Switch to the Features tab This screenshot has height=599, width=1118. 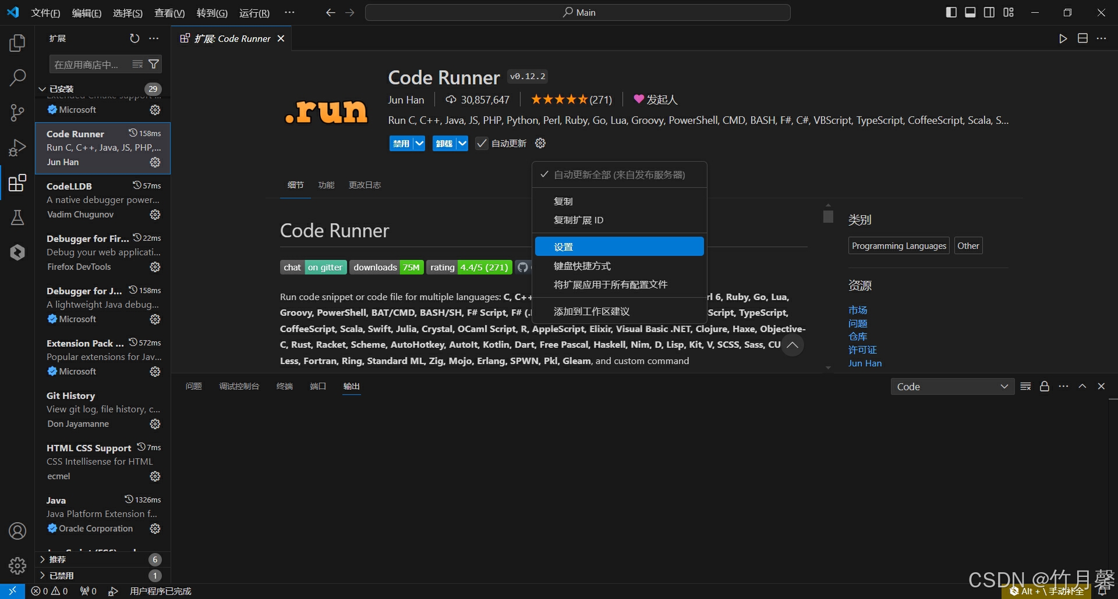click(326, 185)
